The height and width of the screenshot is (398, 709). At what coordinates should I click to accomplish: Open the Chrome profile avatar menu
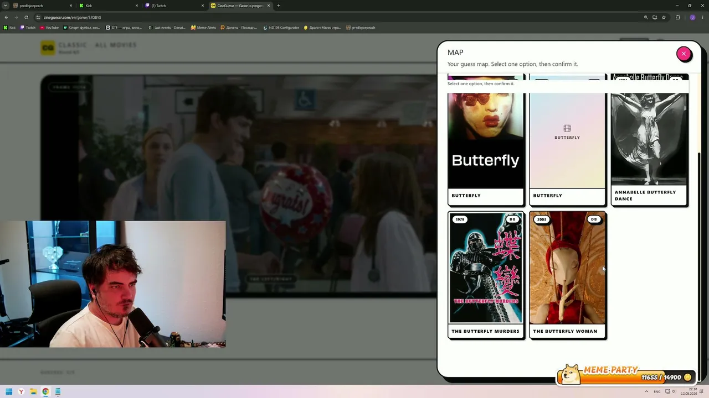(x=692, y=17)
